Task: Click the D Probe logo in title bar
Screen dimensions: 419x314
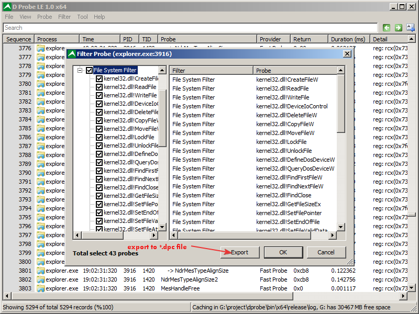Action: (x=7, y=7)
